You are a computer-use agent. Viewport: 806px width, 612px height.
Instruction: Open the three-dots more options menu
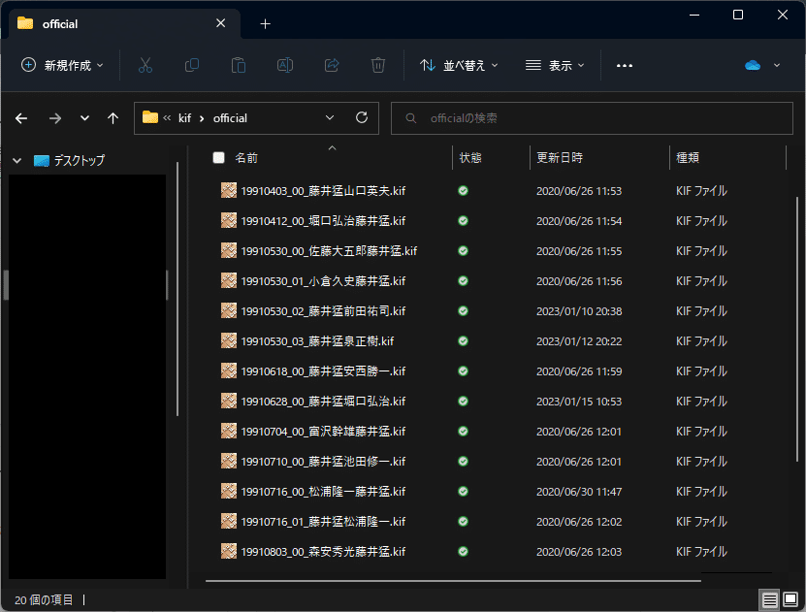click(x=624, y=65)
